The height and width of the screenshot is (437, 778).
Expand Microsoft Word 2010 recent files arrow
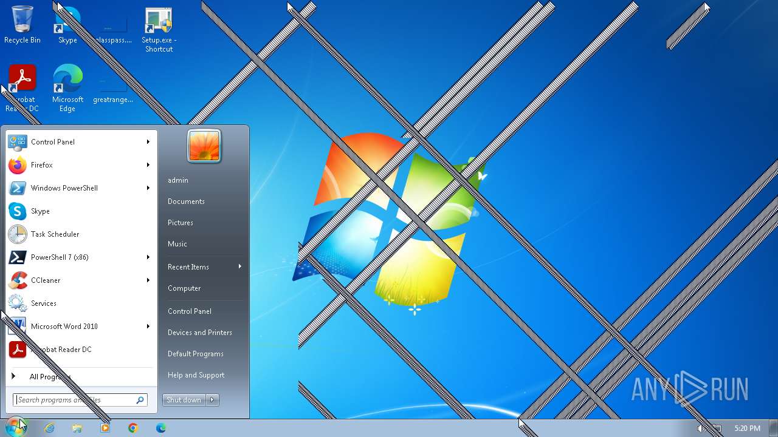[x=148, y=327]
